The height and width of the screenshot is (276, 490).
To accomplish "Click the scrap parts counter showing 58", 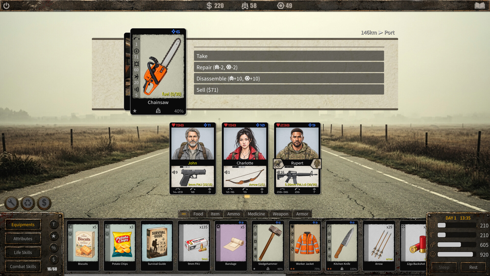I will click(249, 6).
